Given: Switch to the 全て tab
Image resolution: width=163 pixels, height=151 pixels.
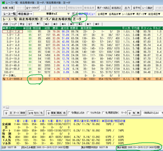Looking at the screenshot, I should [30, 24].
